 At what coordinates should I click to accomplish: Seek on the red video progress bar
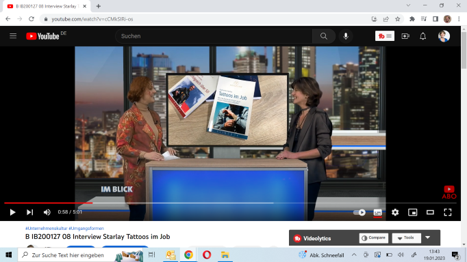(48, 203)
